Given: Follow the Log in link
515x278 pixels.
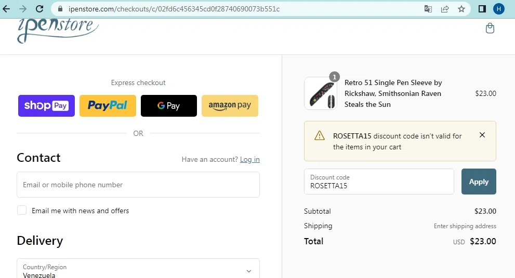Looking at the screenshot, I should tap(249, 159).
